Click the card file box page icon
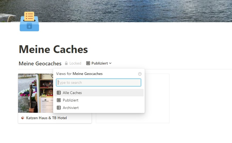 pos(29,22)
